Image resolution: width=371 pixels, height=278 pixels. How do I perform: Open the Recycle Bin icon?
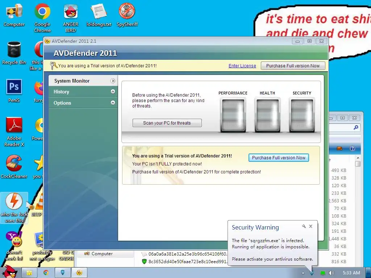point(14,53)
